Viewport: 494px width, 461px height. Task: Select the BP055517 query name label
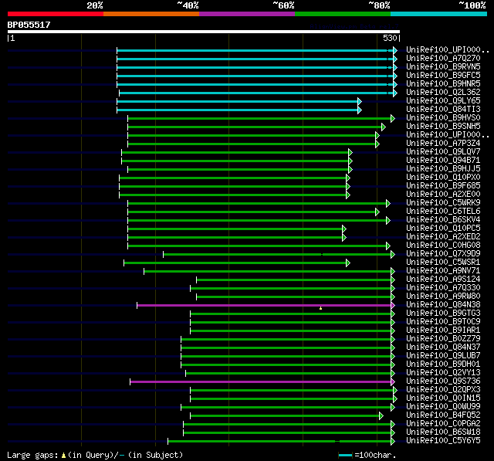(29, 25)
